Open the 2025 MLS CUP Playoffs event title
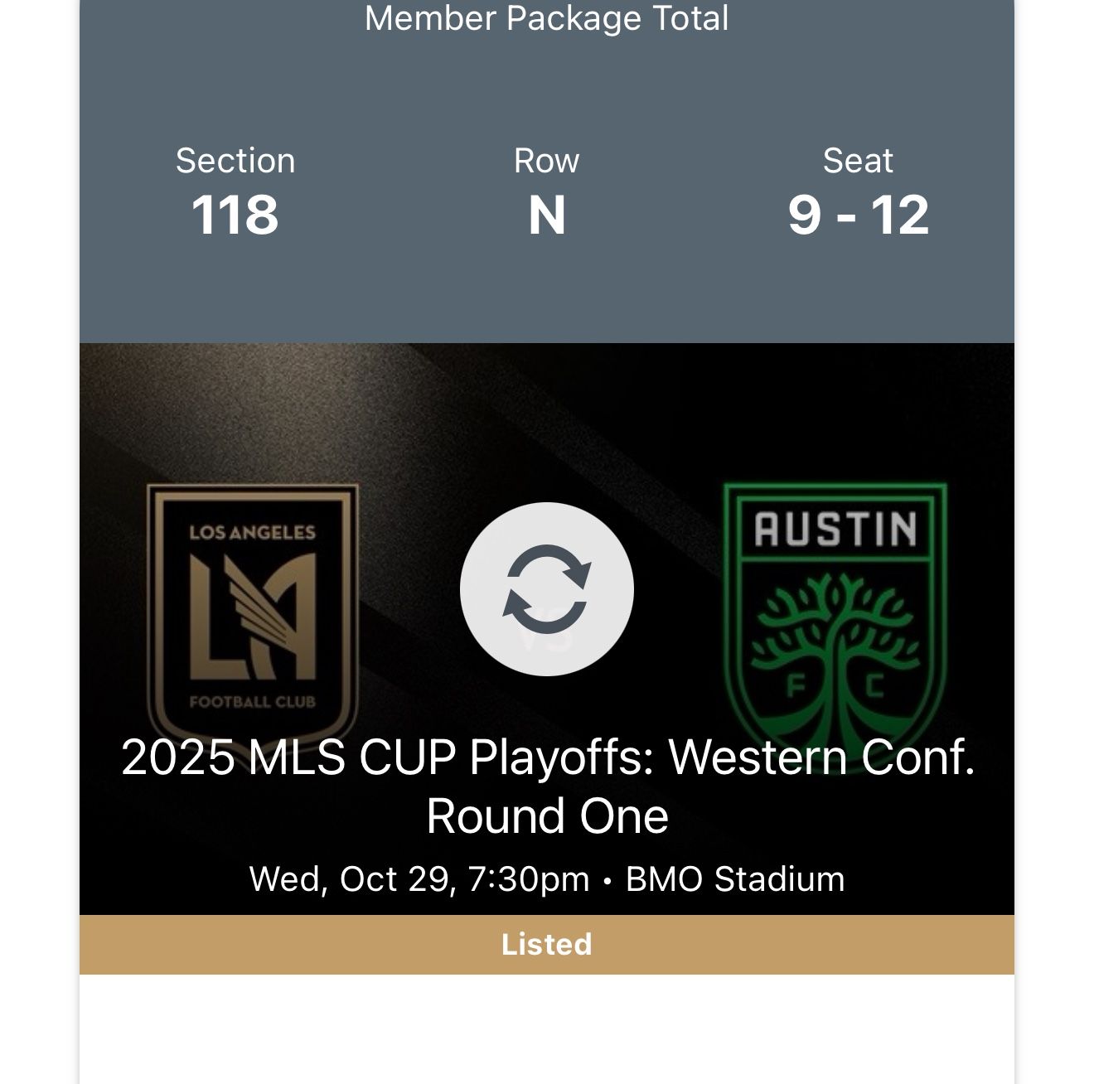Screen dimensions: 1094x1084 [547, 783]
